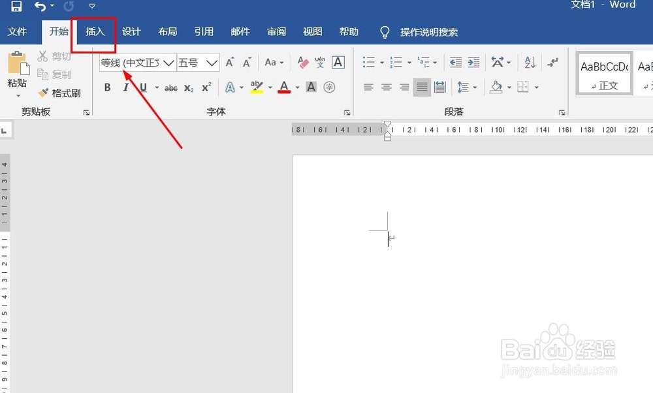Insert a subscript character
The height and width of the screenshot is (393, 653).
[188, 87]
